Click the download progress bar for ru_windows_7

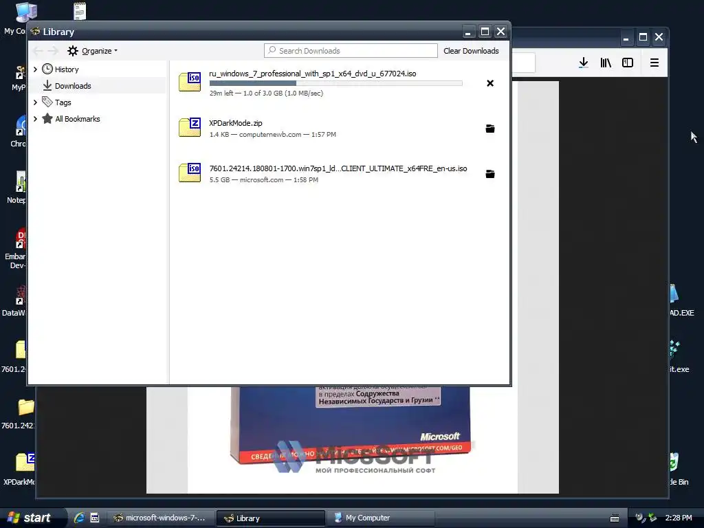coord(335,83)
